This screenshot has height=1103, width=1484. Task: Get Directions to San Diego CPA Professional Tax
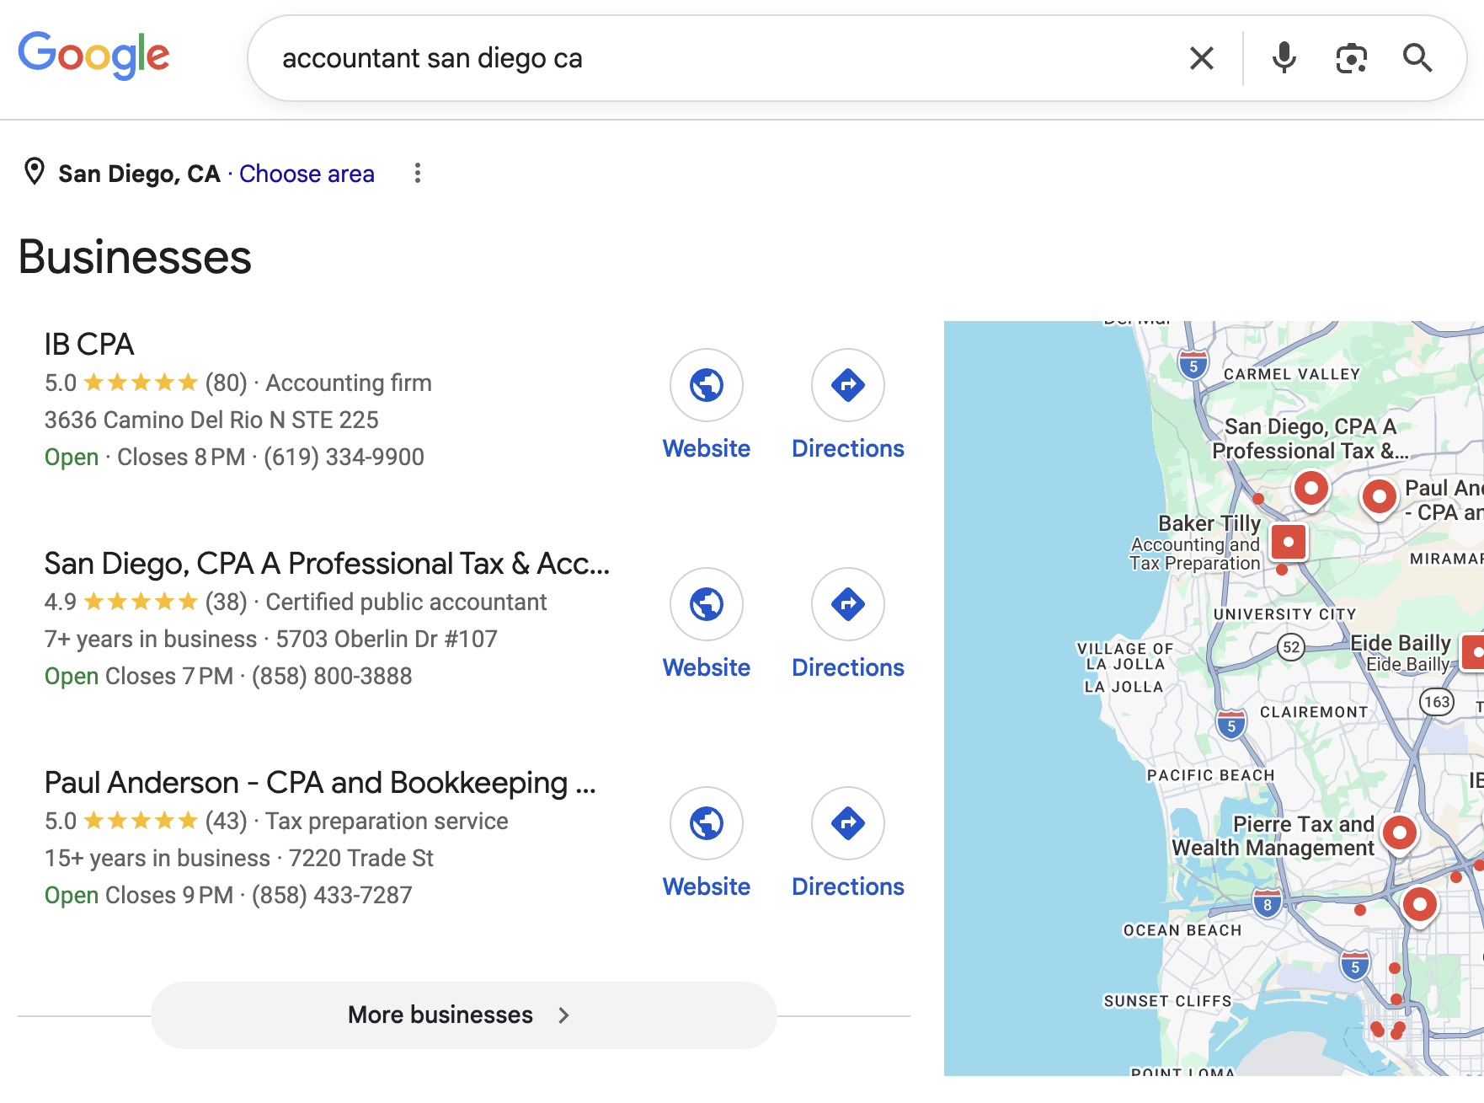(x=847, y=604)
